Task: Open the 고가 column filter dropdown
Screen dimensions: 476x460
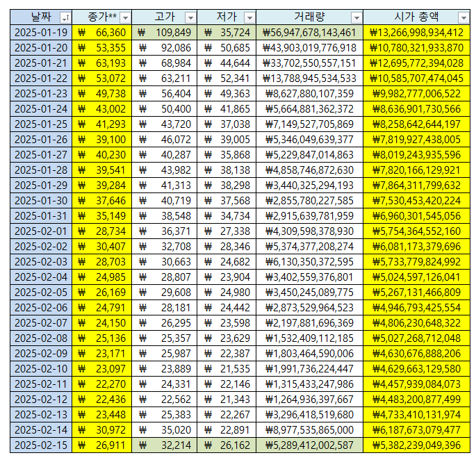Action: 190,18
